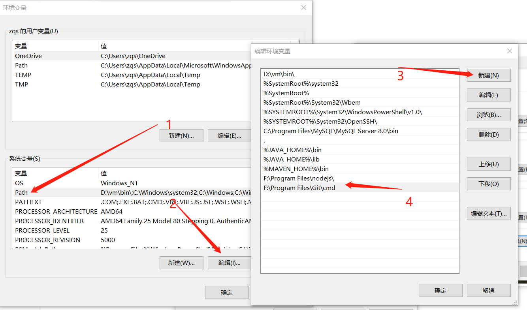Select TMP in user variables
The image size is (527, 310).
tap(21, 84)
